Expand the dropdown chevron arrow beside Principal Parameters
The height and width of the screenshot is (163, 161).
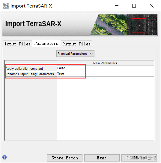91,54
